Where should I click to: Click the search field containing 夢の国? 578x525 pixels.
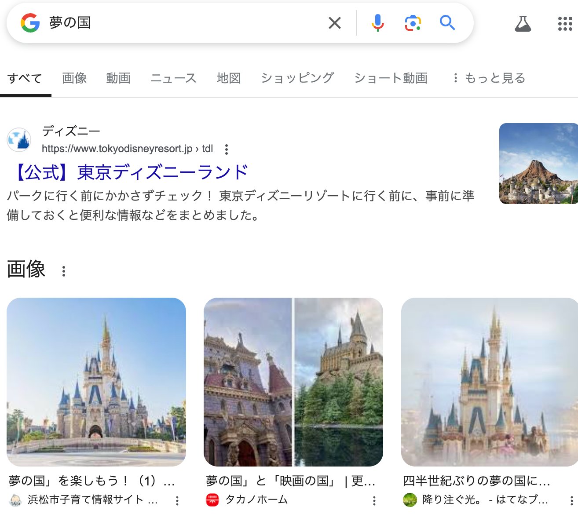[185, 23]
